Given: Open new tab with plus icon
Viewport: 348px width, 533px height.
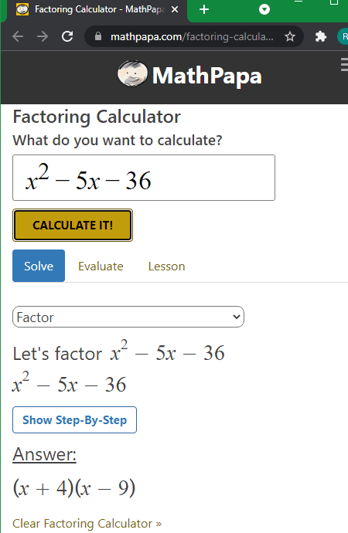Looking at the screenshot, I should [x=203, y=9].
